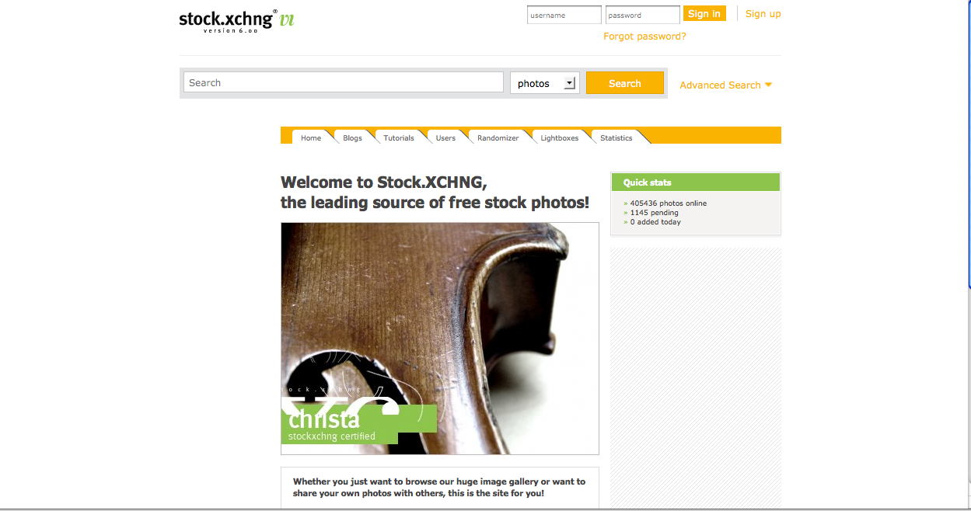Click the stock.xchng logo
The width and height of the screenshot is (971, 511).
point(236,19)
